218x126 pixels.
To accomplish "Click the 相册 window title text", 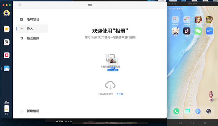I will tap(90, 5).
